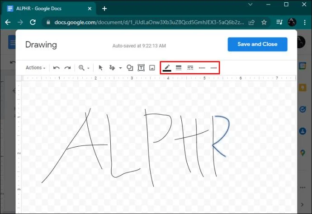Collapse the side panel chevron arrow
312x214 pixels.
tap(302, 205)
